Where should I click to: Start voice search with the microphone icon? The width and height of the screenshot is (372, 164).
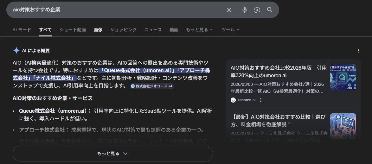(x=244, y=10)
